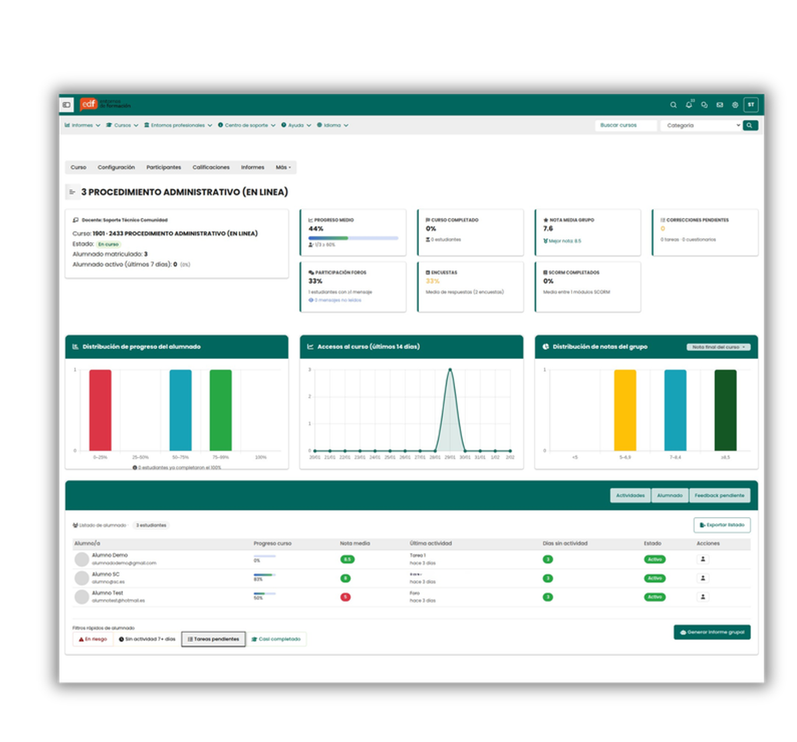Viewport: 797px width, 742px height.
Task: Click the Progreso curso column header
Action: coord(272,544)
